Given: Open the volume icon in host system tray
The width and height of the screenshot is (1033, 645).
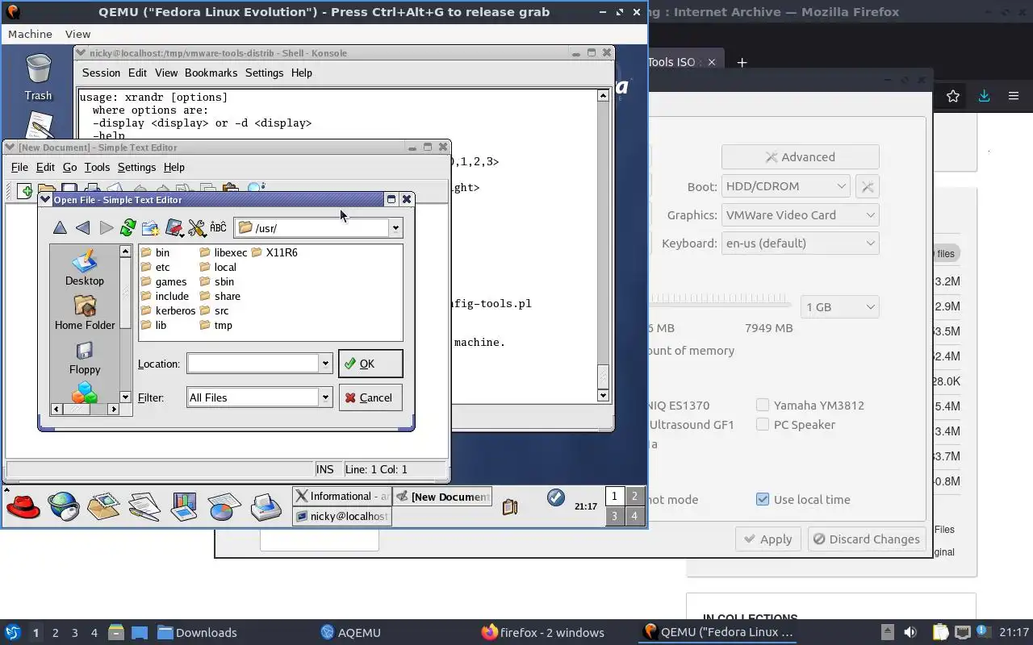Looking at the screenshot, I should [910, 632].
